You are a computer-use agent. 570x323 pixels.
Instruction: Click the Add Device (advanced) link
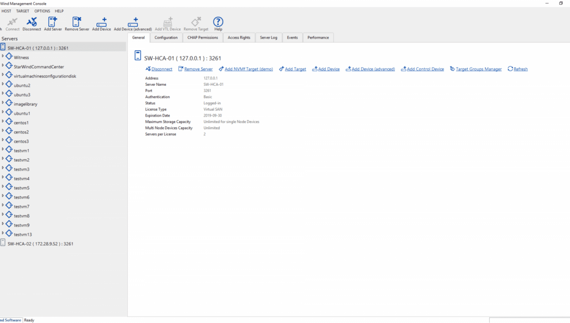(373, 69)
